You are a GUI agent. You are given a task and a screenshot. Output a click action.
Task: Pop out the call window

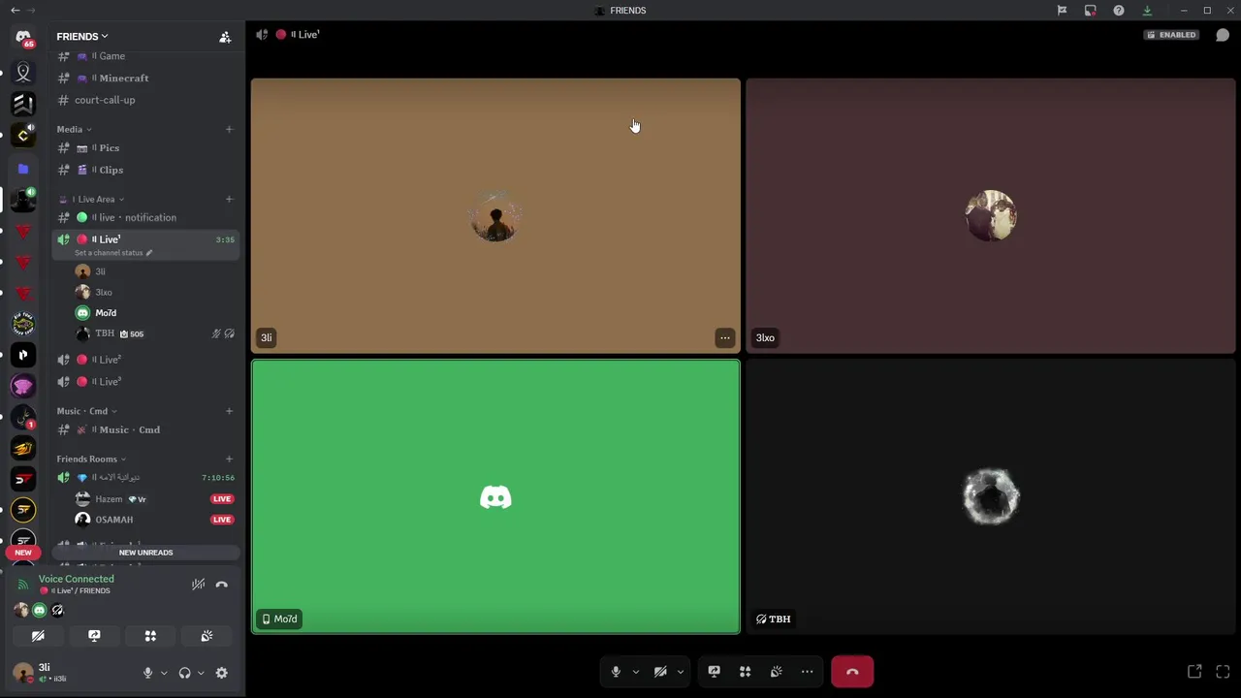click(x=1194, y=671)
